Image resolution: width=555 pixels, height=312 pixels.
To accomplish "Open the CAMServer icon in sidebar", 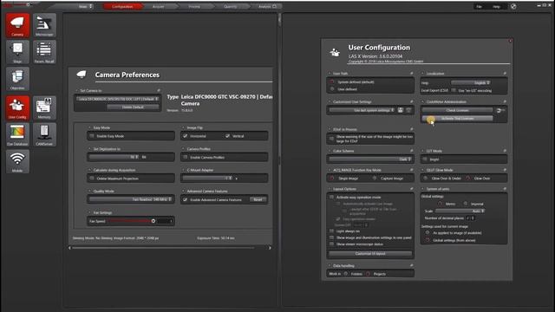I will [x=44, y=134].
